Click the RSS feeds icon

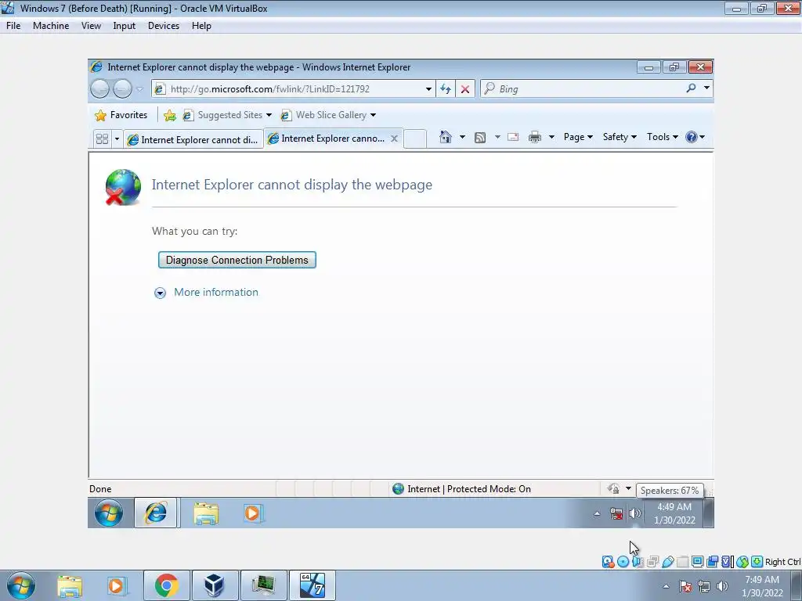pos(480,137)
